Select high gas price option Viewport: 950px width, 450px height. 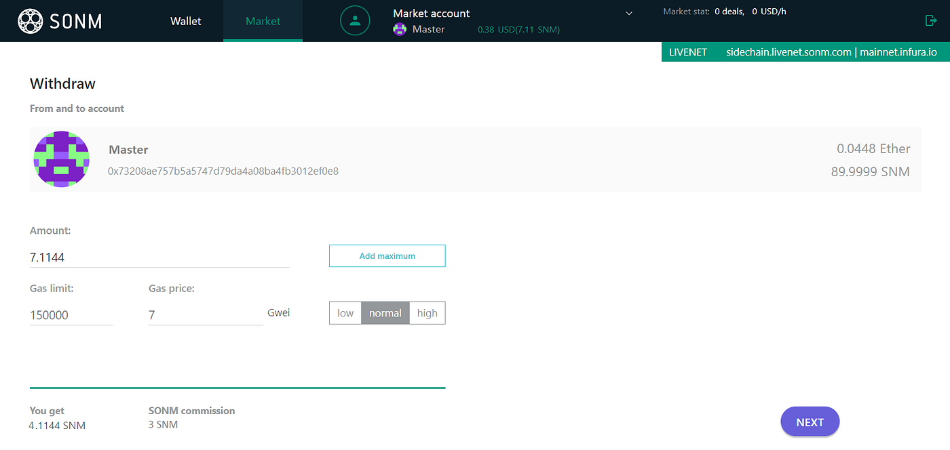[x=427, y=313]
